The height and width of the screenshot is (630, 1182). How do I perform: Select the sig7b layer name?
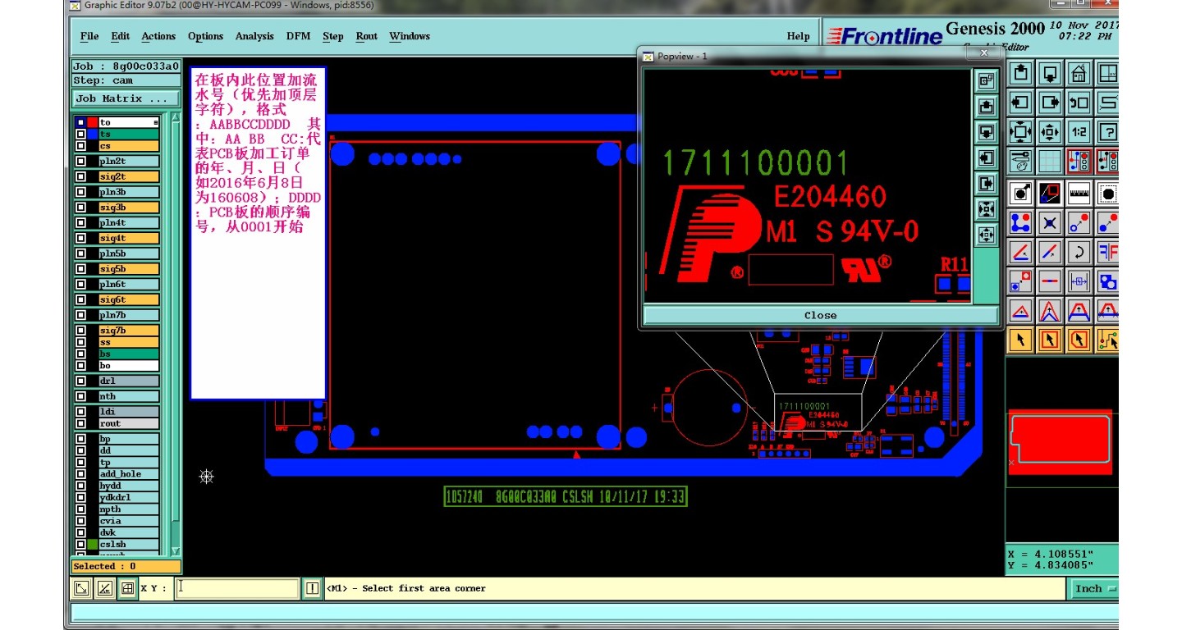tap(129, 331)
